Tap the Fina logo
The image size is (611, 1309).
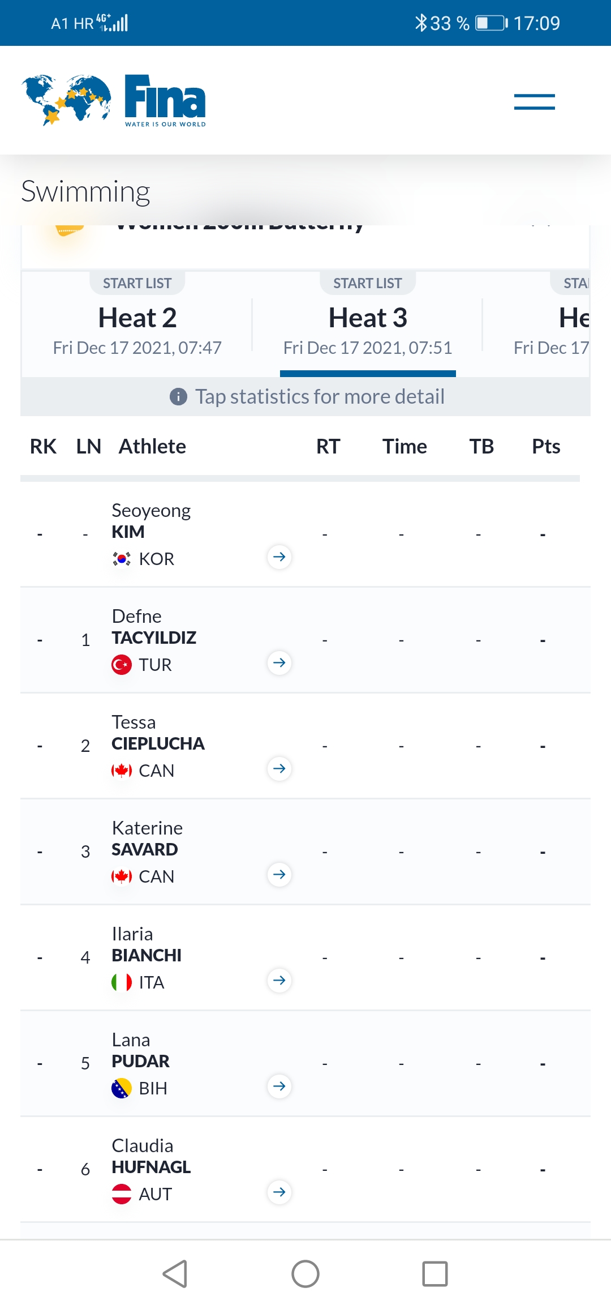114,100
